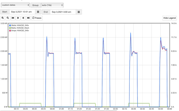The height and width of the screenshot is (111, 179).
Task: Click the 02:50 time axis label
Action: click(x=160, y=109)
